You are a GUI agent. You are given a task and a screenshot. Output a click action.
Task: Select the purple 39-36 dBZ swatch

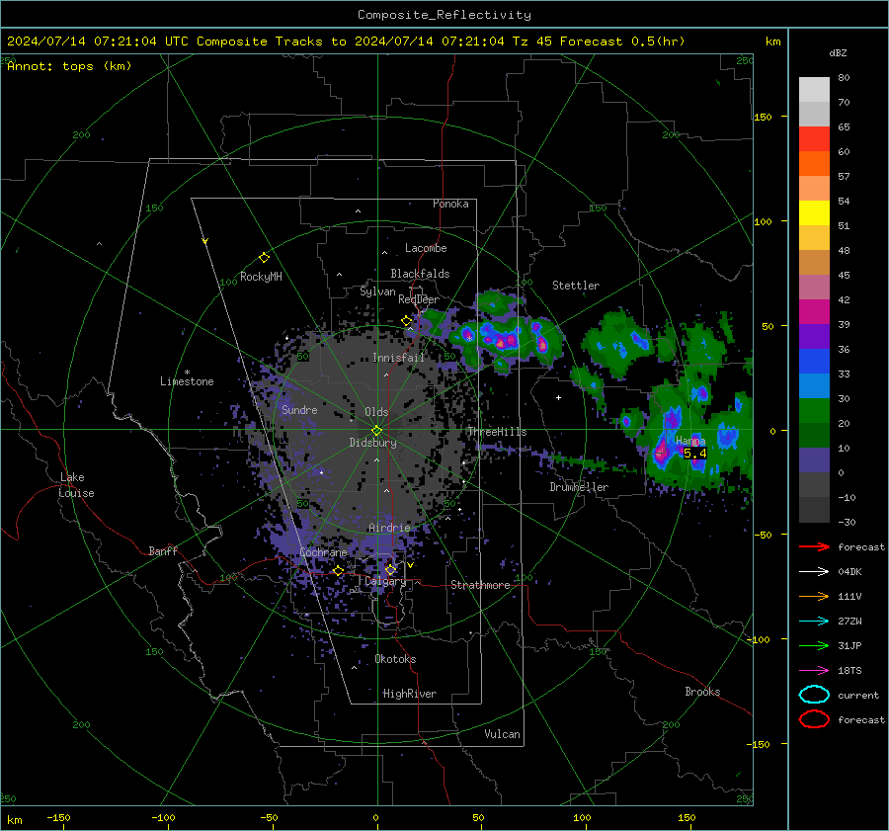tap(814, 336)
